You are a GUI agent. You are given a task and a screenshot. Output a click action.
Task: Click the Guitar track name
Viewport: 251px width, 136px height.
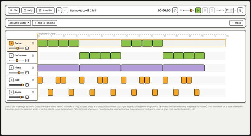pos(18,43)
